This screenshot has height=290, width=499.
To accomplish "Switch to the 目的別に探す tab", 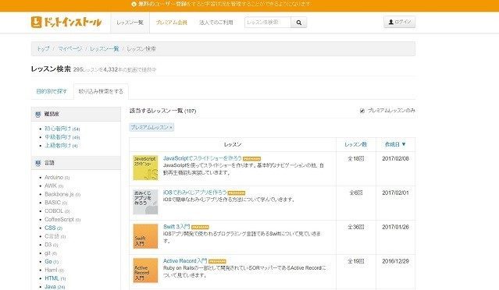I will (52, 91).
